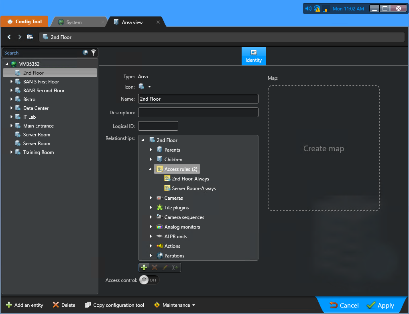Click inside the Description input field

pos(198,112)
